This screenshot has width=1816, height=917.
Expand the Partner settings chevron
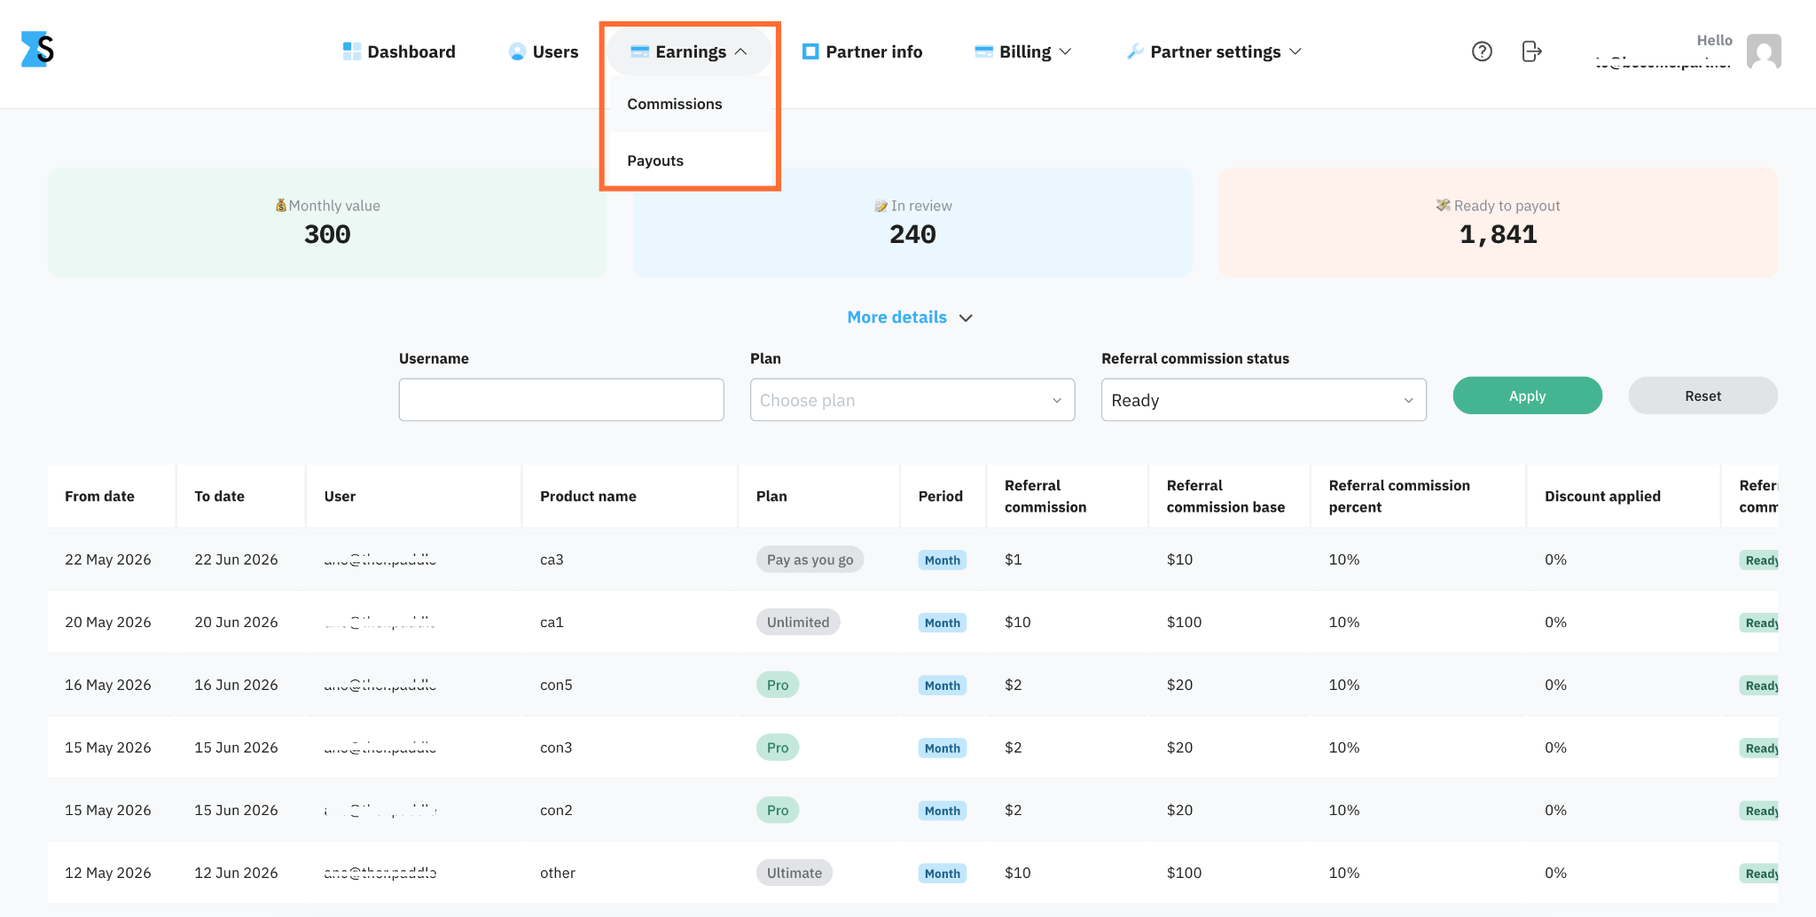tap(1295, 51)
